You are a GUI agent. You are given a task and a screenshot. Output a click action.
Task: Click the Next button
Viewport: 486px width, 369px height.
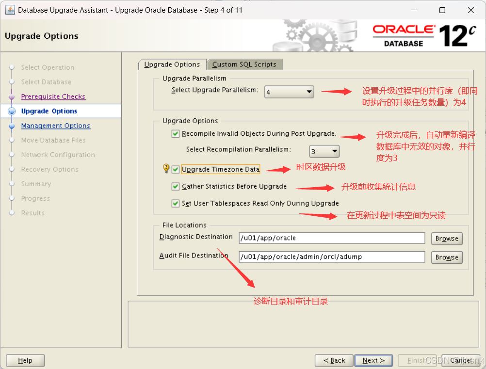pos(373,360)
